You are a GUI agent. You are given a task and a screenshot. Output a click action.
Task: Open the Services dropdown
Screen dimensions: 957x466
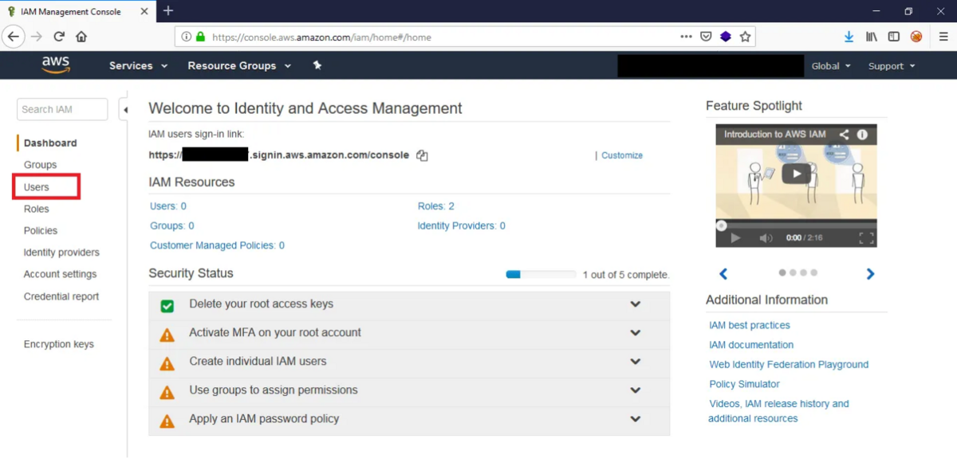[138, 66]
